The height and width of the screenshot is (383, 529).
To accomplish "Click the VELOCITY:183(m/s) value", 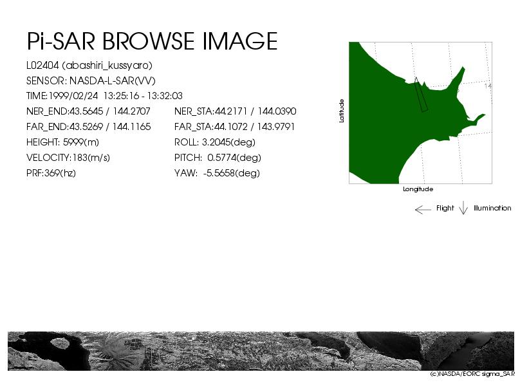I will click(68, 158).
